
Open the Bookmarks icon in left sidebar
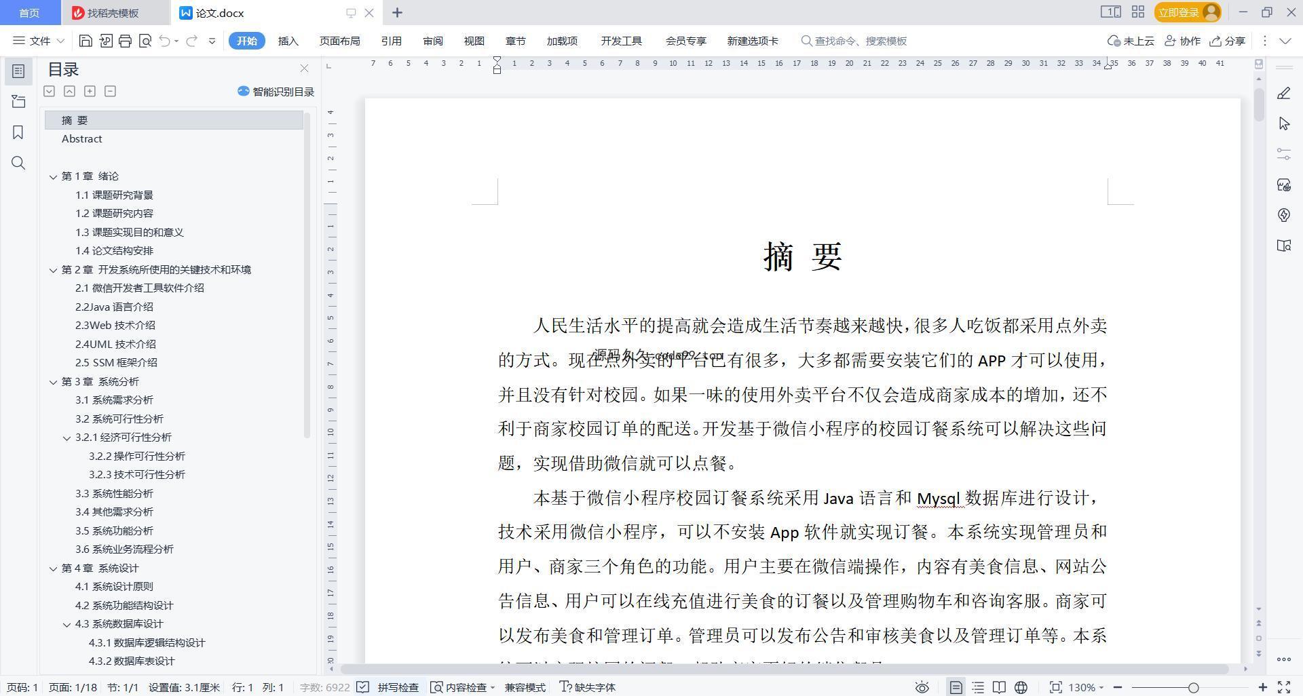pos(18,132)
